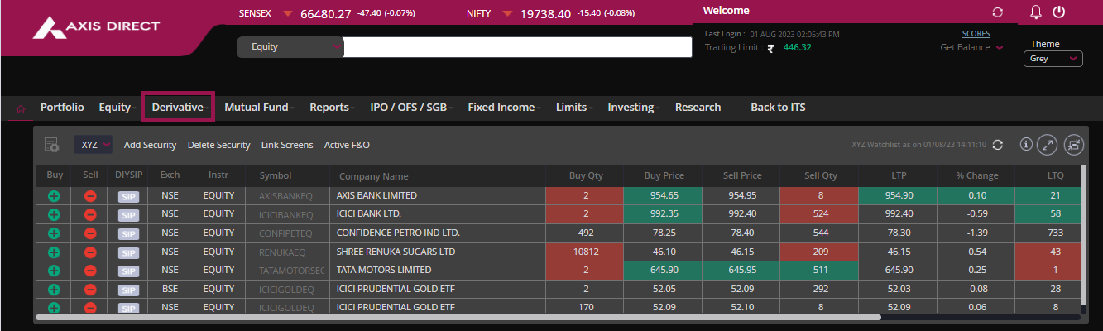Click the Home icon in navigation bar

tap(21, 108)
